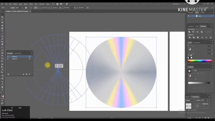The image size is (215, 121).
Task: Select the Selection tool in the toolbar
Action: point(2,14)
